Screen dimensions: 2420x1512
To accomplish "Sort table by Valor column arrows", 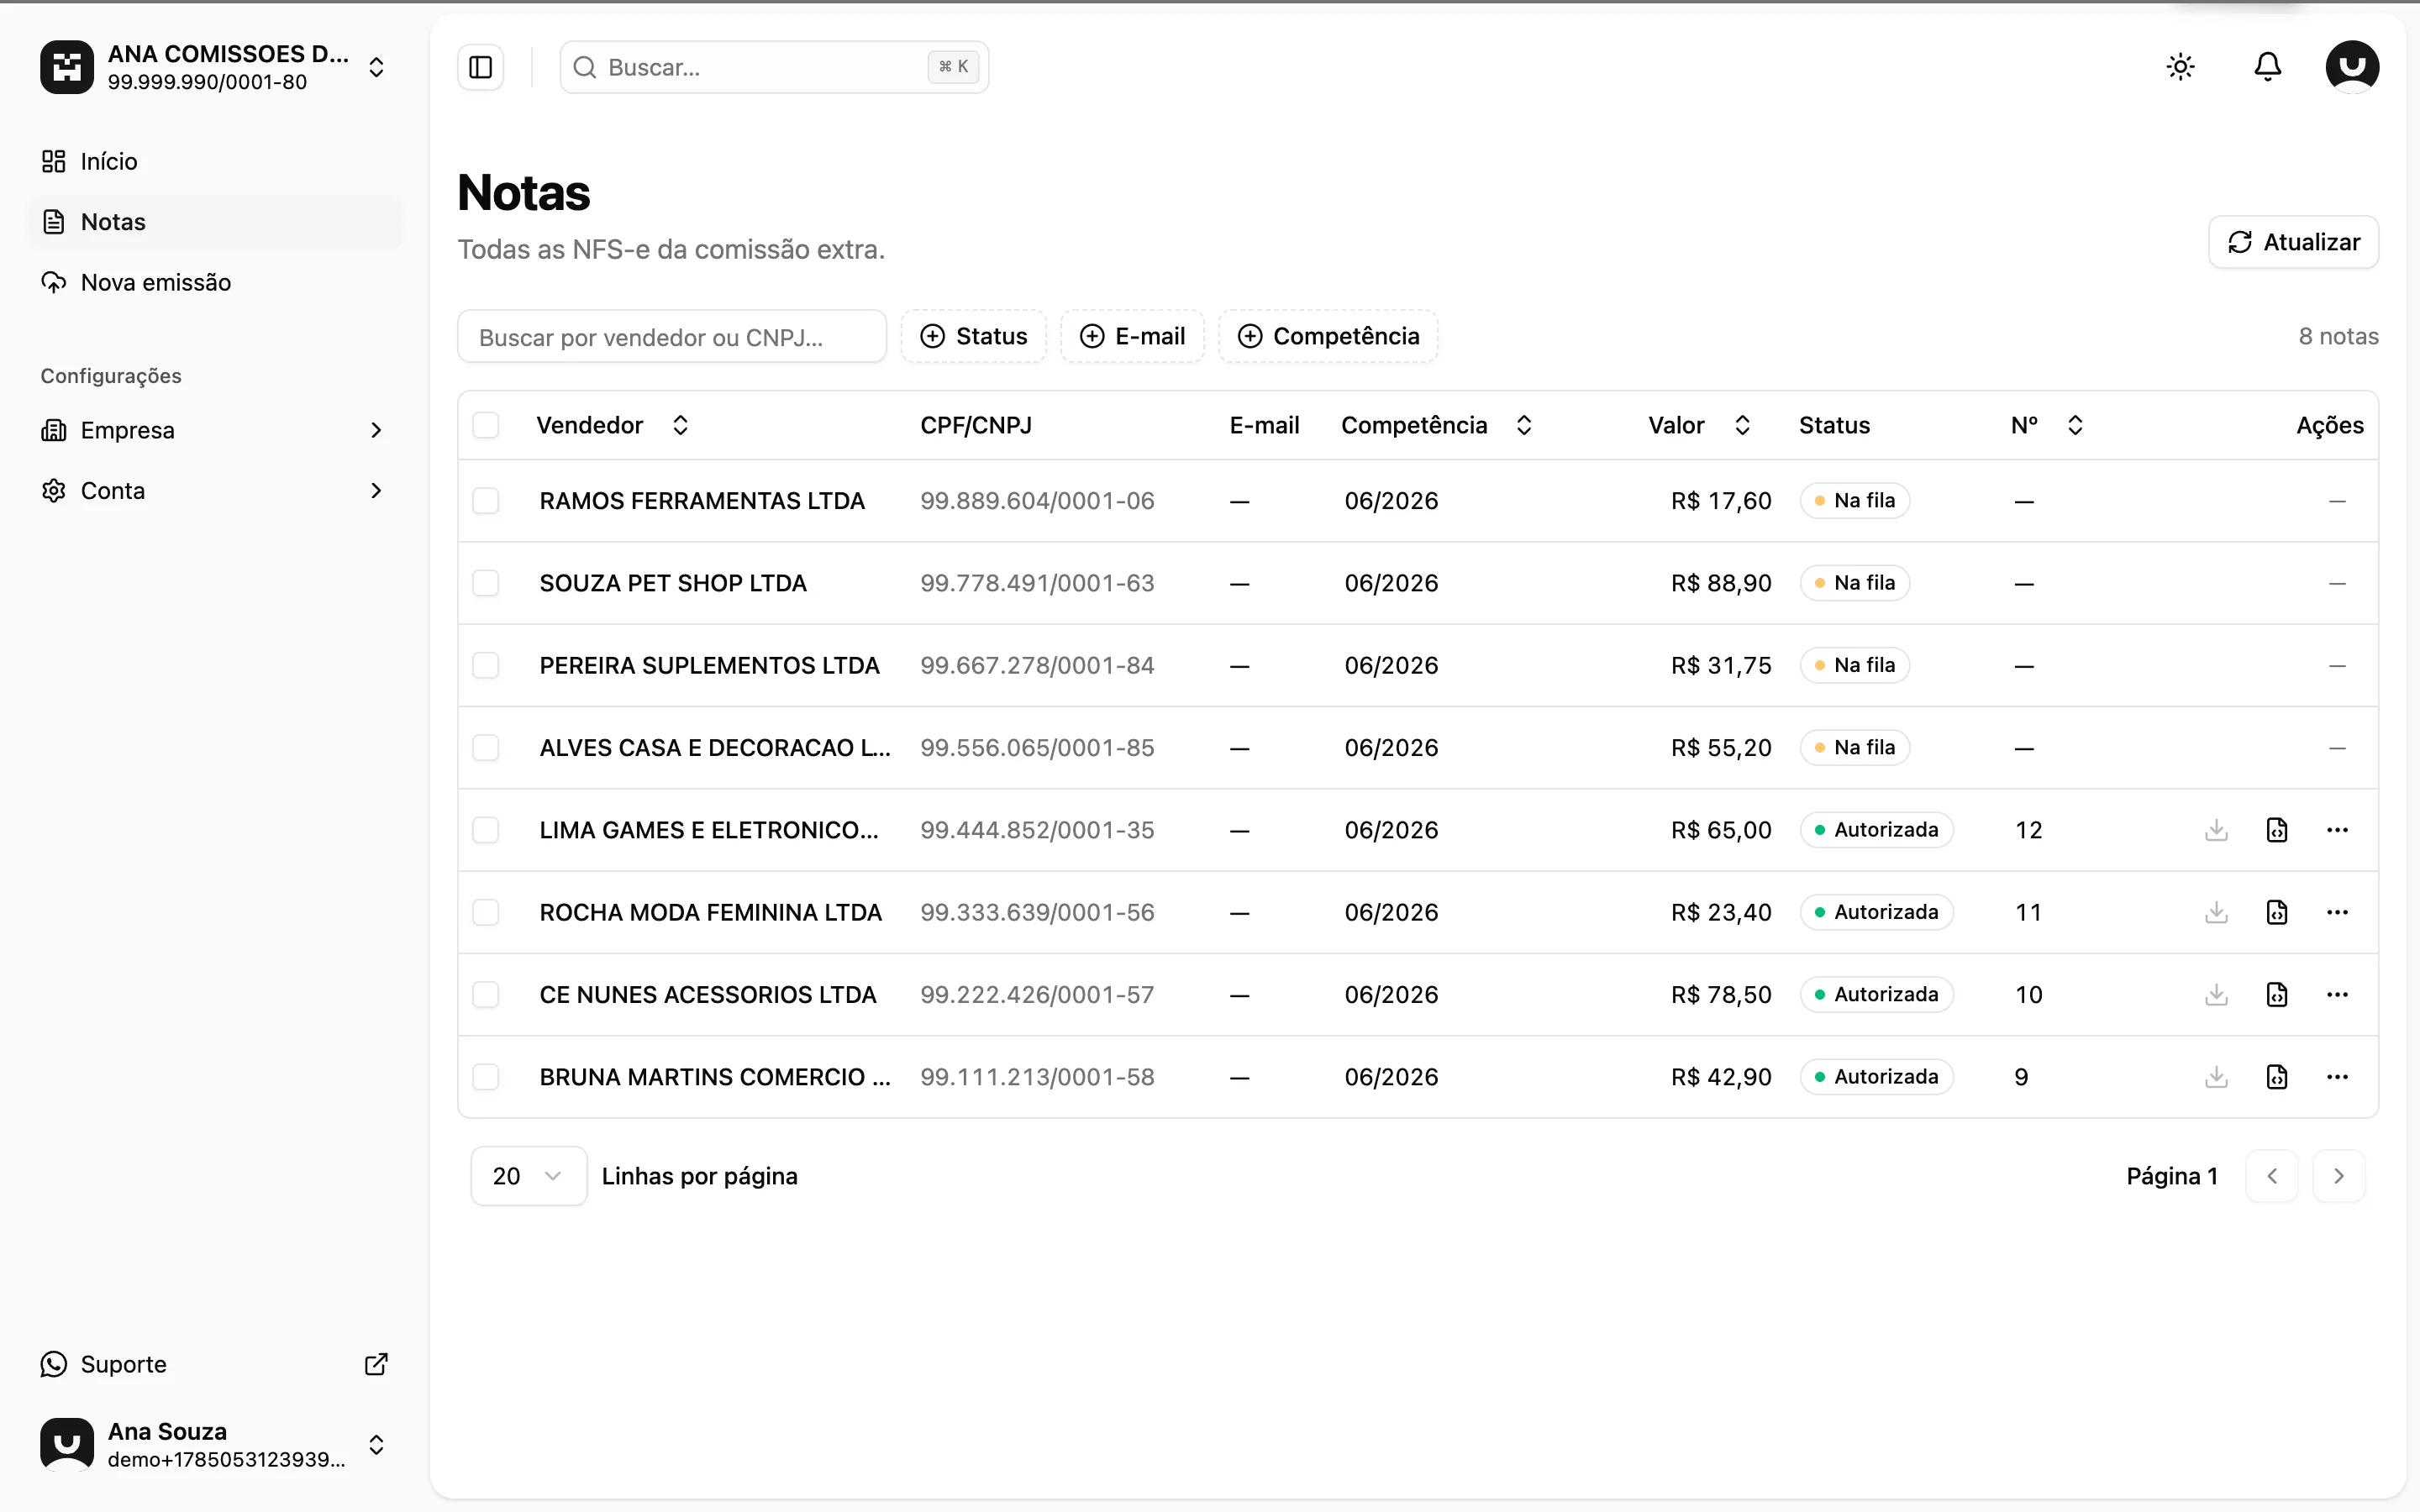I will click(1742, 425).
